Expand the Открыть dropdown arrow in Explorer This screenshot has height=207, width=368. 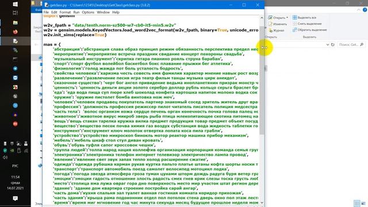287,18
